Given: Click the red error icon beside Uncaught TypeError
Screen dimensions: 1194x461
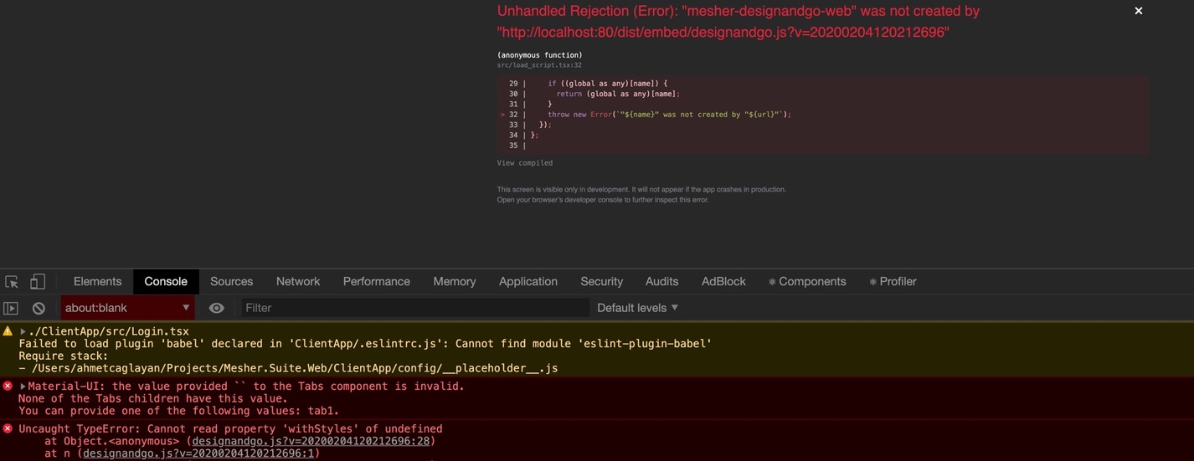Looking at the screenshot, I should coord(8,428).
